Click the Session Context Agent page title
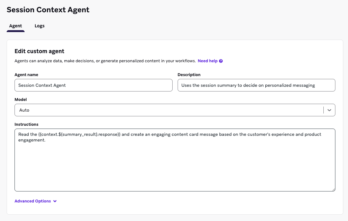Viewport: 348px width, 221px height. click(x=48, y=10)
